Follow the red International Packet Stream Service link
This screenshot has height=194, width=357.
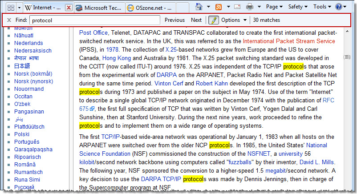click(x=289, y=41)
